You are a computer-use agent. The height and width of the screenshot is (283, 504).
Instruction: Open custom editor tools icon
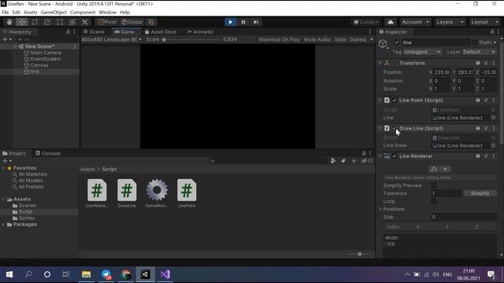click(85, 22)
